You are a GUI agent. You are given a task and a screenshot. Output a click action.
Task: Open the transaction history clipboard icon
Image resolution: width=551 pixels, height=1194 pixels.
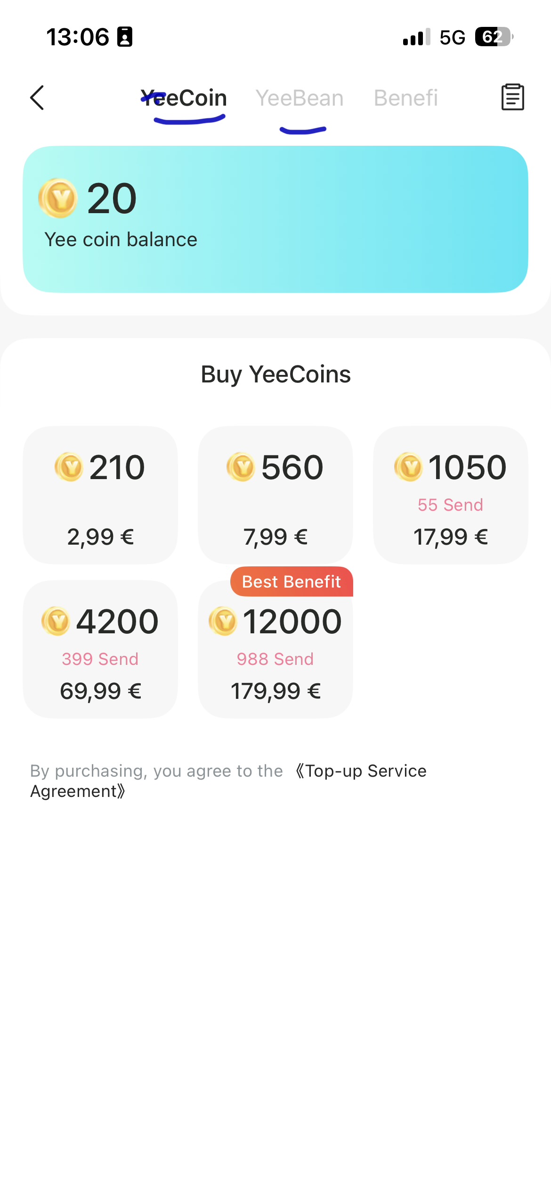[512, 97]
